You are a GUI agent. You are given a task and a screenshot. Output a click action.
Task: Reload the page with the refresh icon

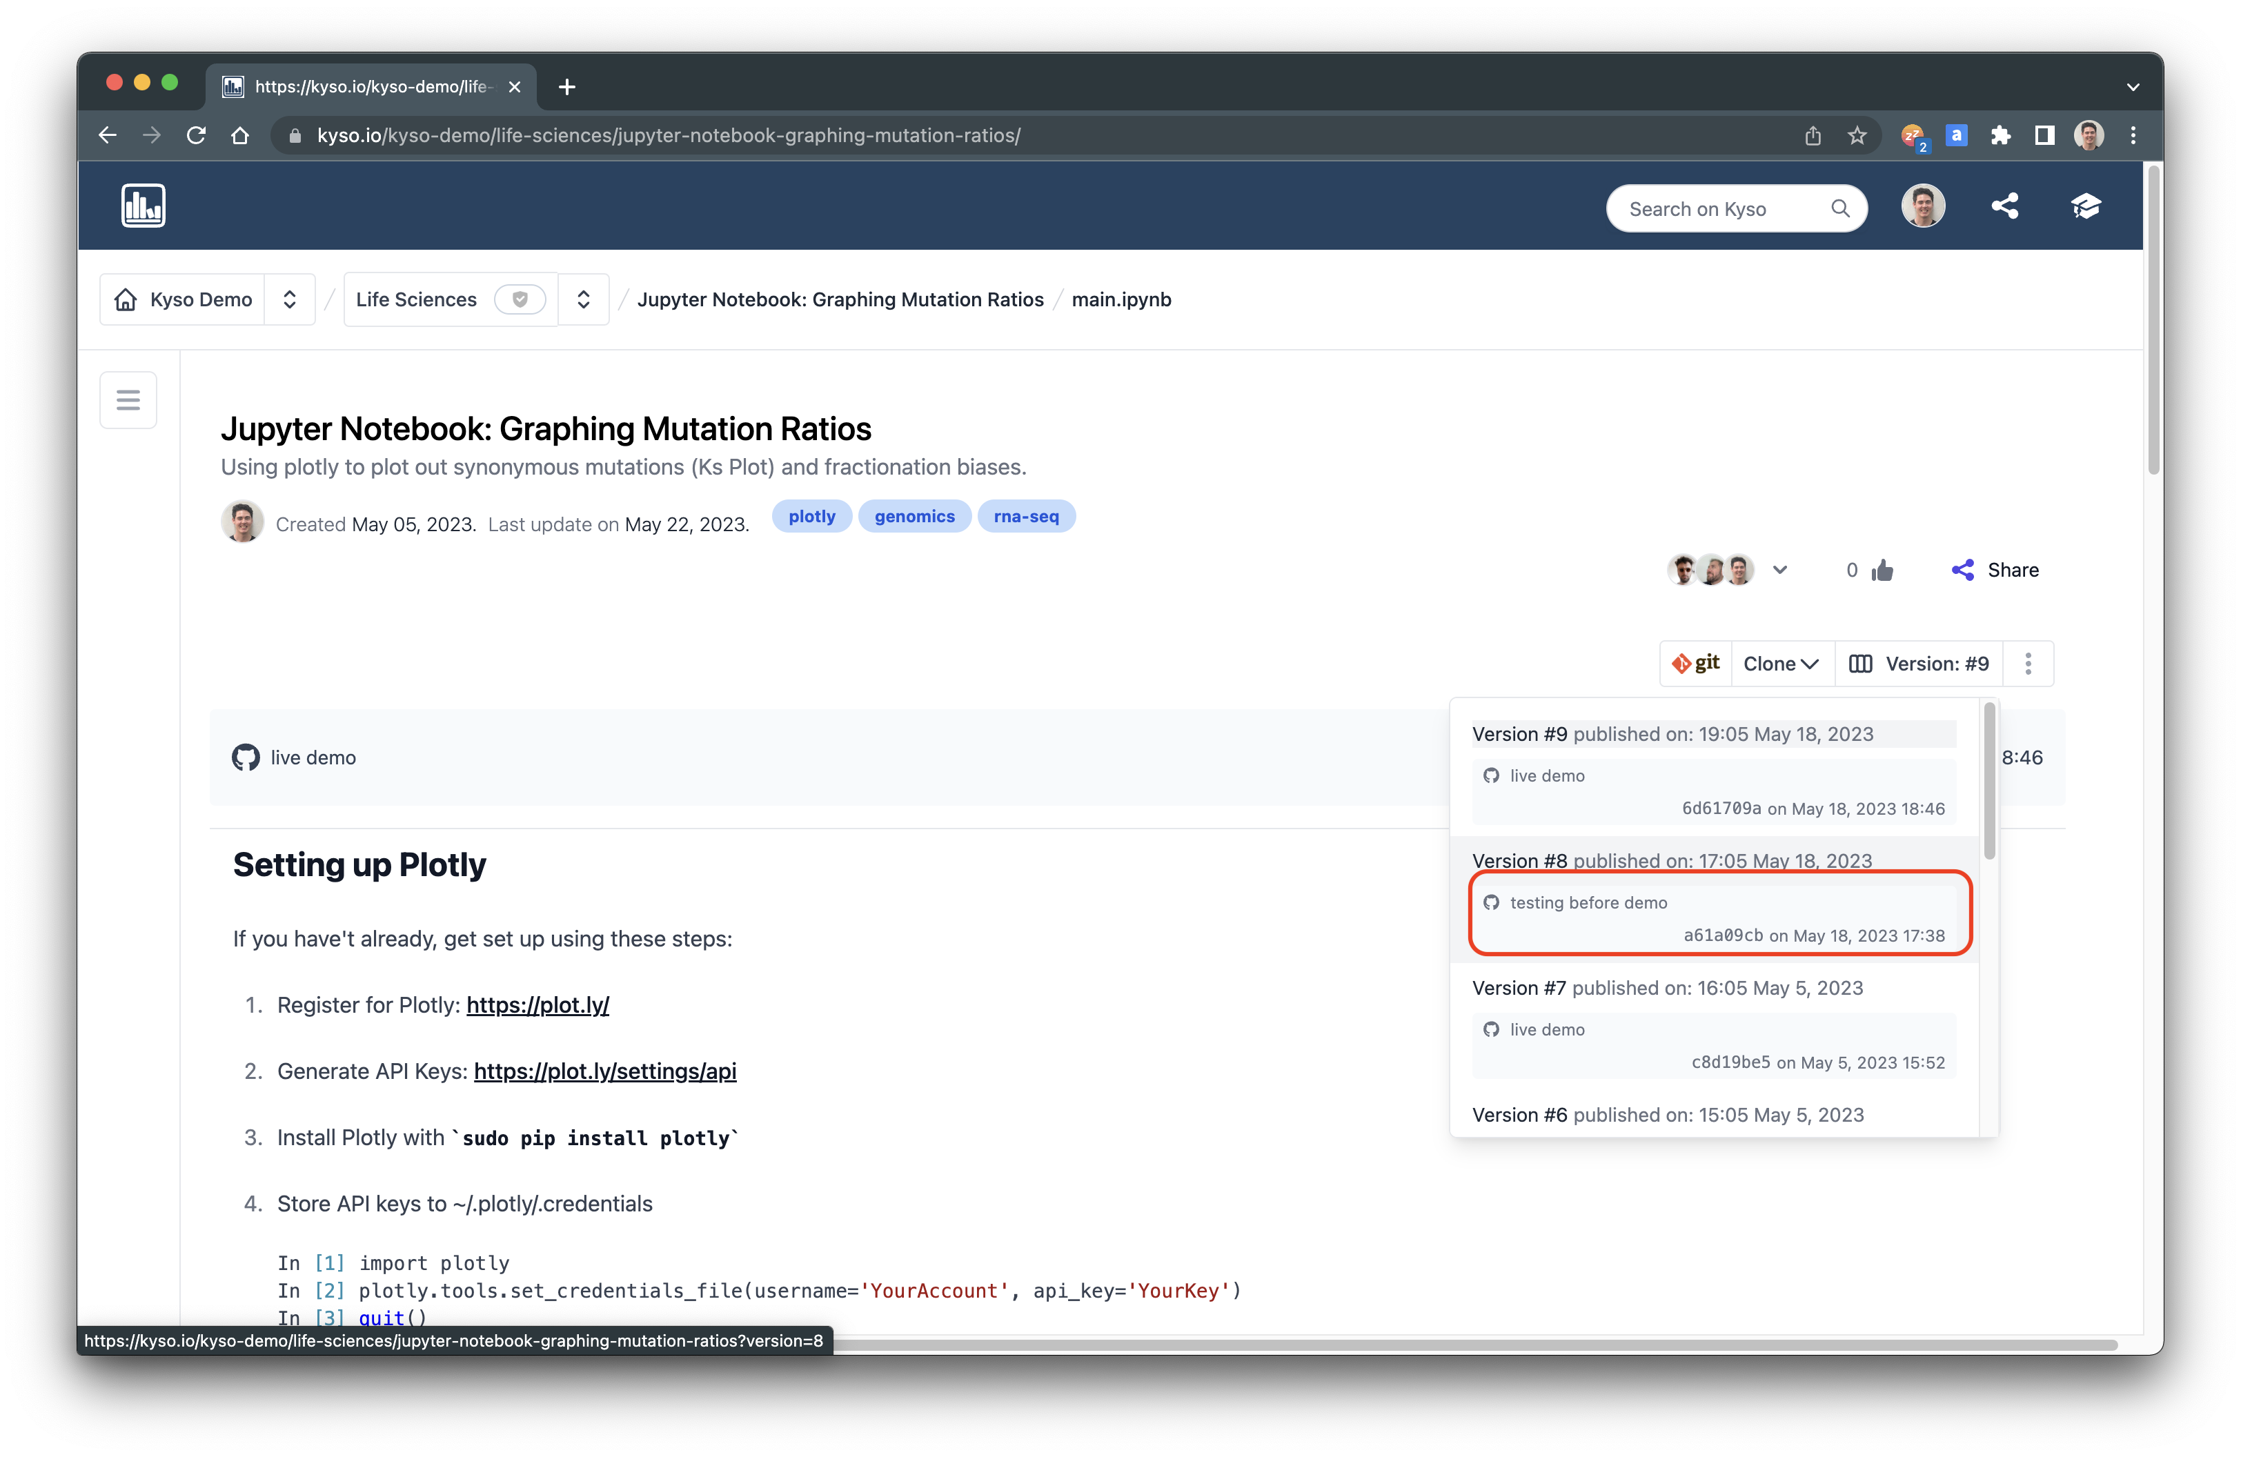196,135
